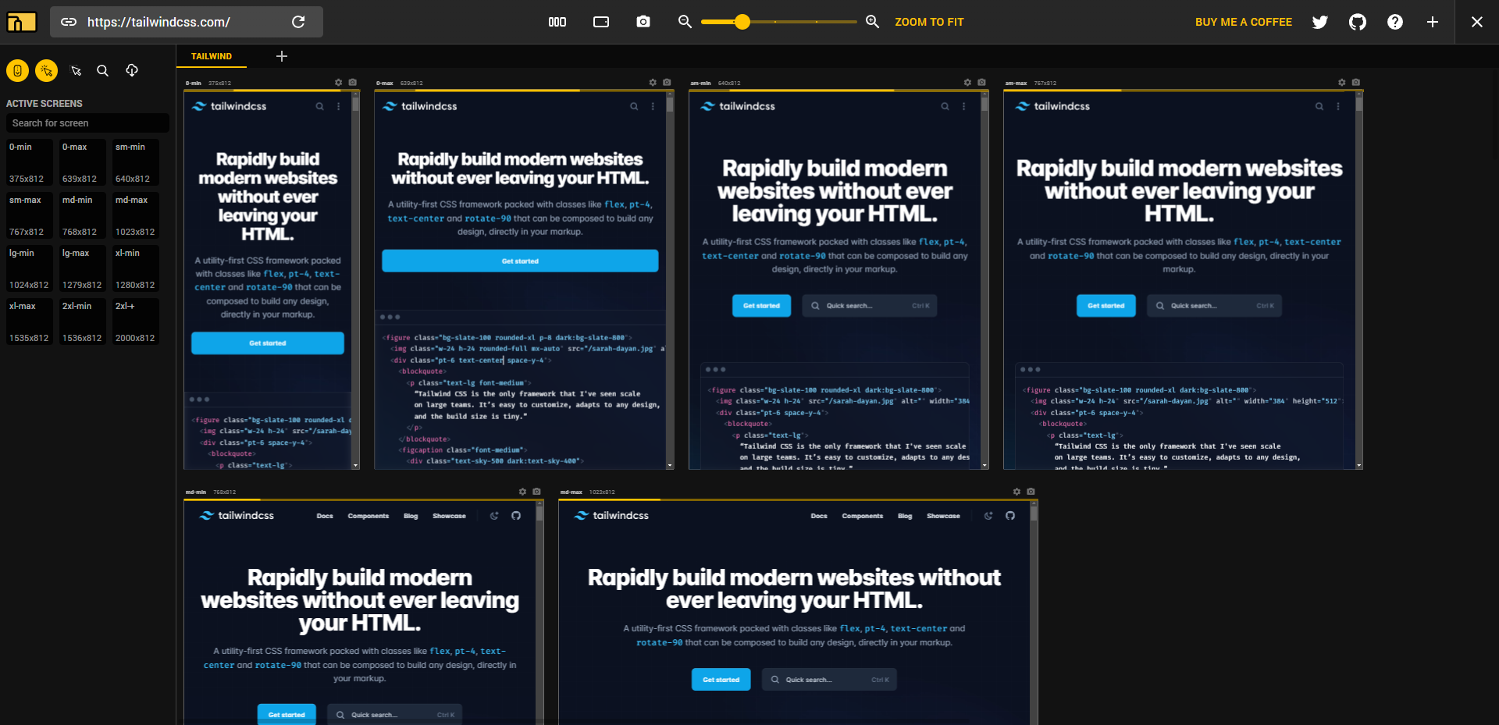
Task: Open three-dot menu in sm-min preview
Action: point(964,106)
